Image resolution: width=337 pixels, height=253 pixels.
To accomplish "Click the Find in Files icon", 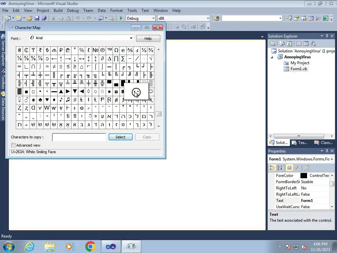I will pos(217,18).
